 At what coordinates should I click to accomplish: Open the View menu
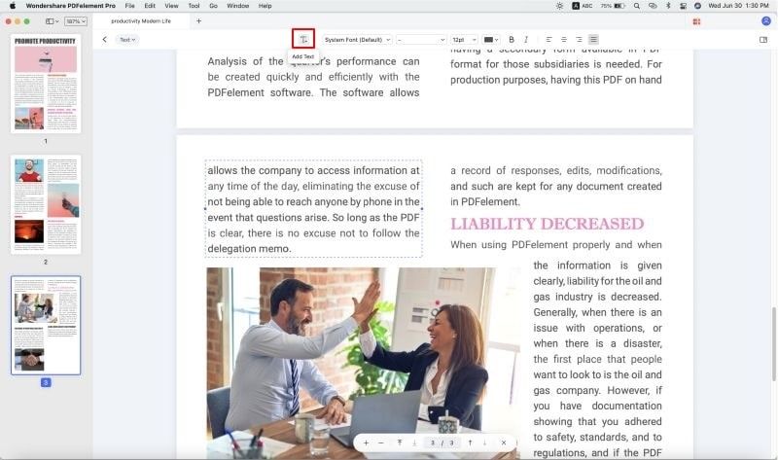pos(172,6)
